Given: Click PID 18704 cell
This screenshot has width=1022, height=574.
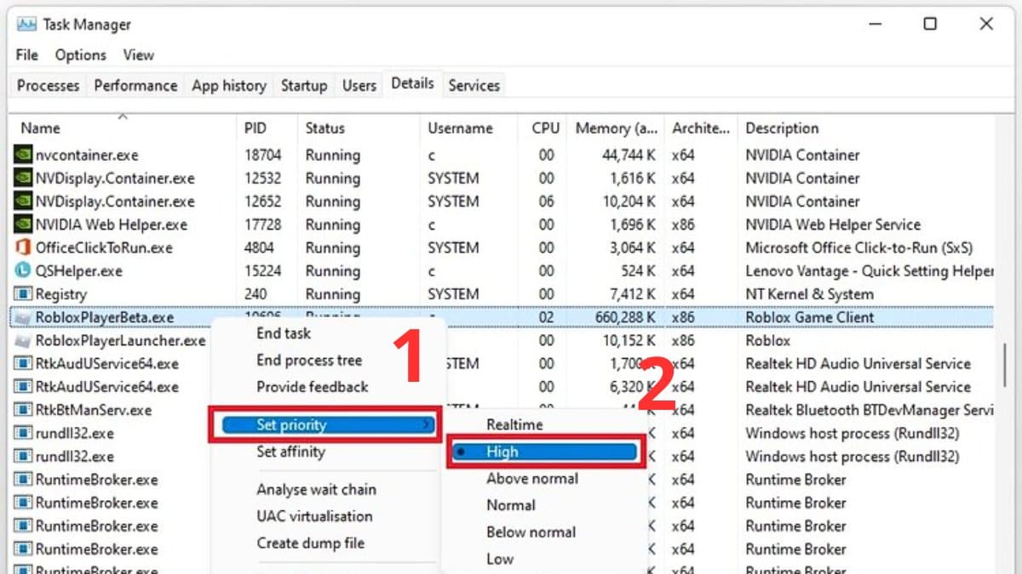Looking at the screenshot, I should (x=262, y=155).
